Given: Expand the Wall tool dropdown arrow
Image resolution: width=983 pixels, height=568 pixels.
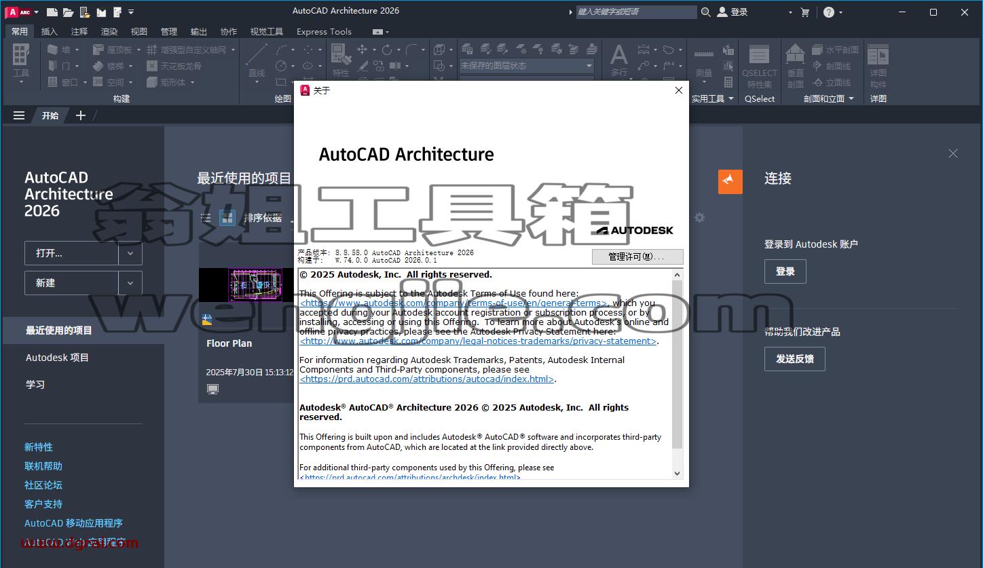Looking at the screenshot, I should pyautogui.click(x=77, y=50).
